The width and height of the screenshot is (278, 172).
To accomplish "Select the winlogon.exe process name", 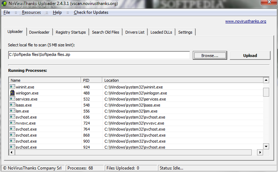I will point(27,93).
